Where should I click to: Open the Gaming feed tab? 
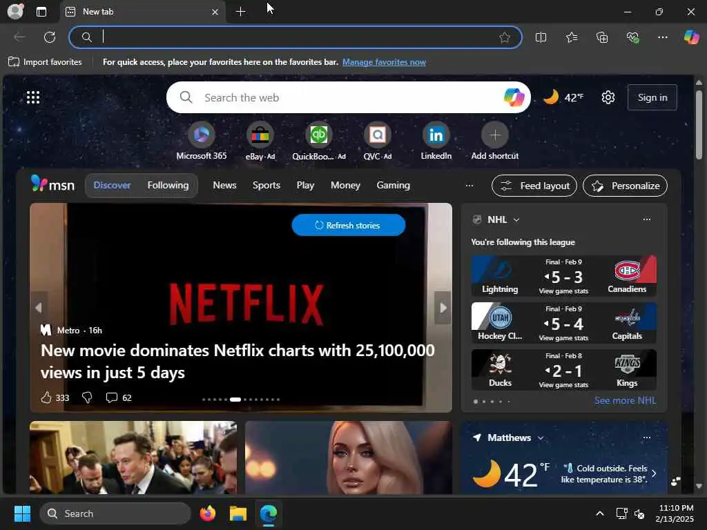393,185
